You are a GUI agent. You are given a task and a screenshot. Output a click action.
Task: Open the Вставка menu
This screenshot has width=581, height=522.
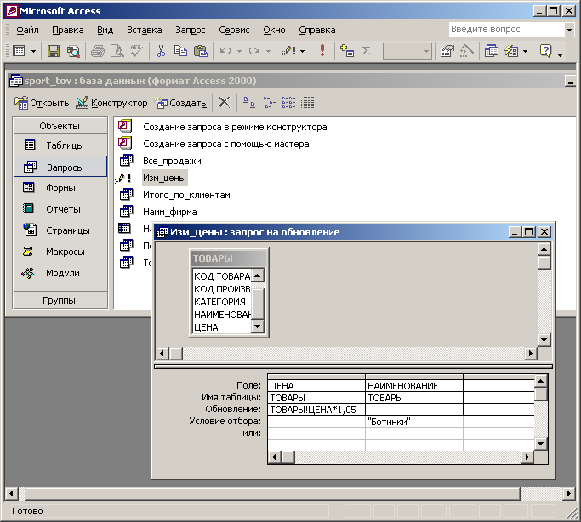tap(144, 30)
